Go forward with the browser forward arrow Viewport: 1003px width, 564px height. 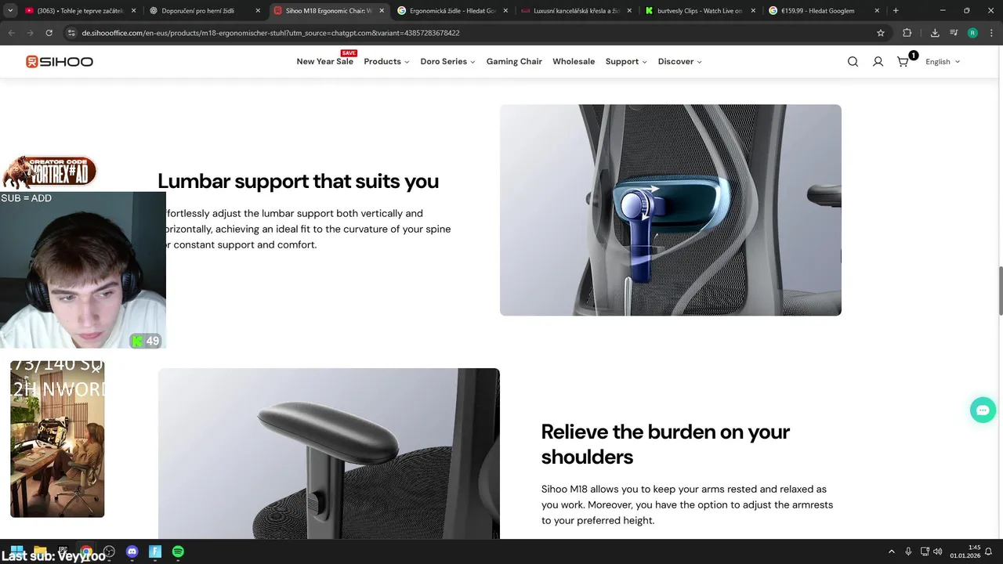30,33
